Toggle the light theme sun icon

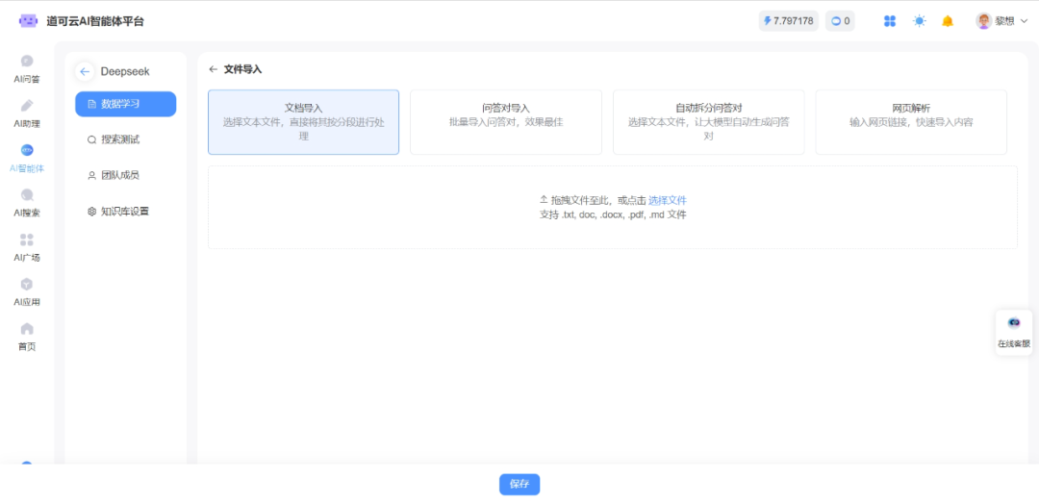pyautogui.click(x=920, y=21)
